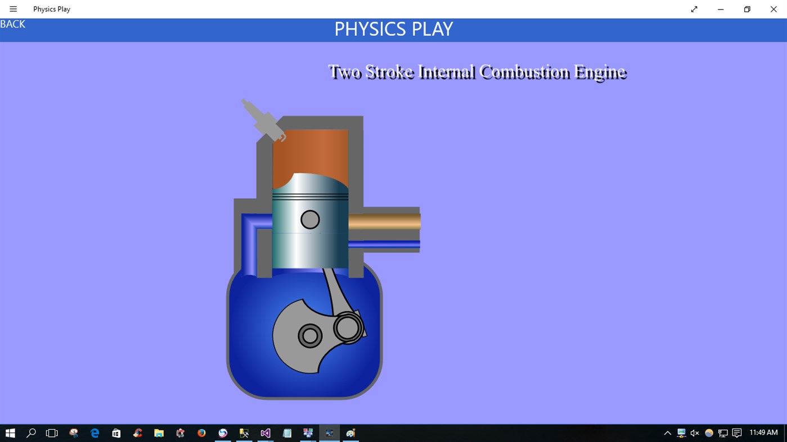Click the Two Stroke Internal Combustion Engine heading

click(x=477, y=72)
